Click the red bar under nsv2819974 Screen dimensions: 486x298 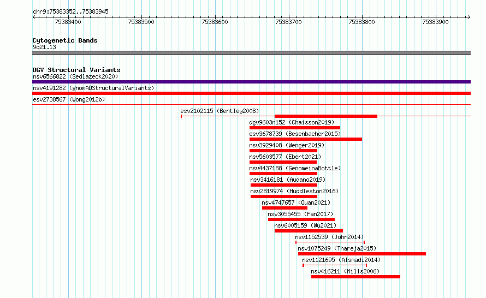[284, 196]
